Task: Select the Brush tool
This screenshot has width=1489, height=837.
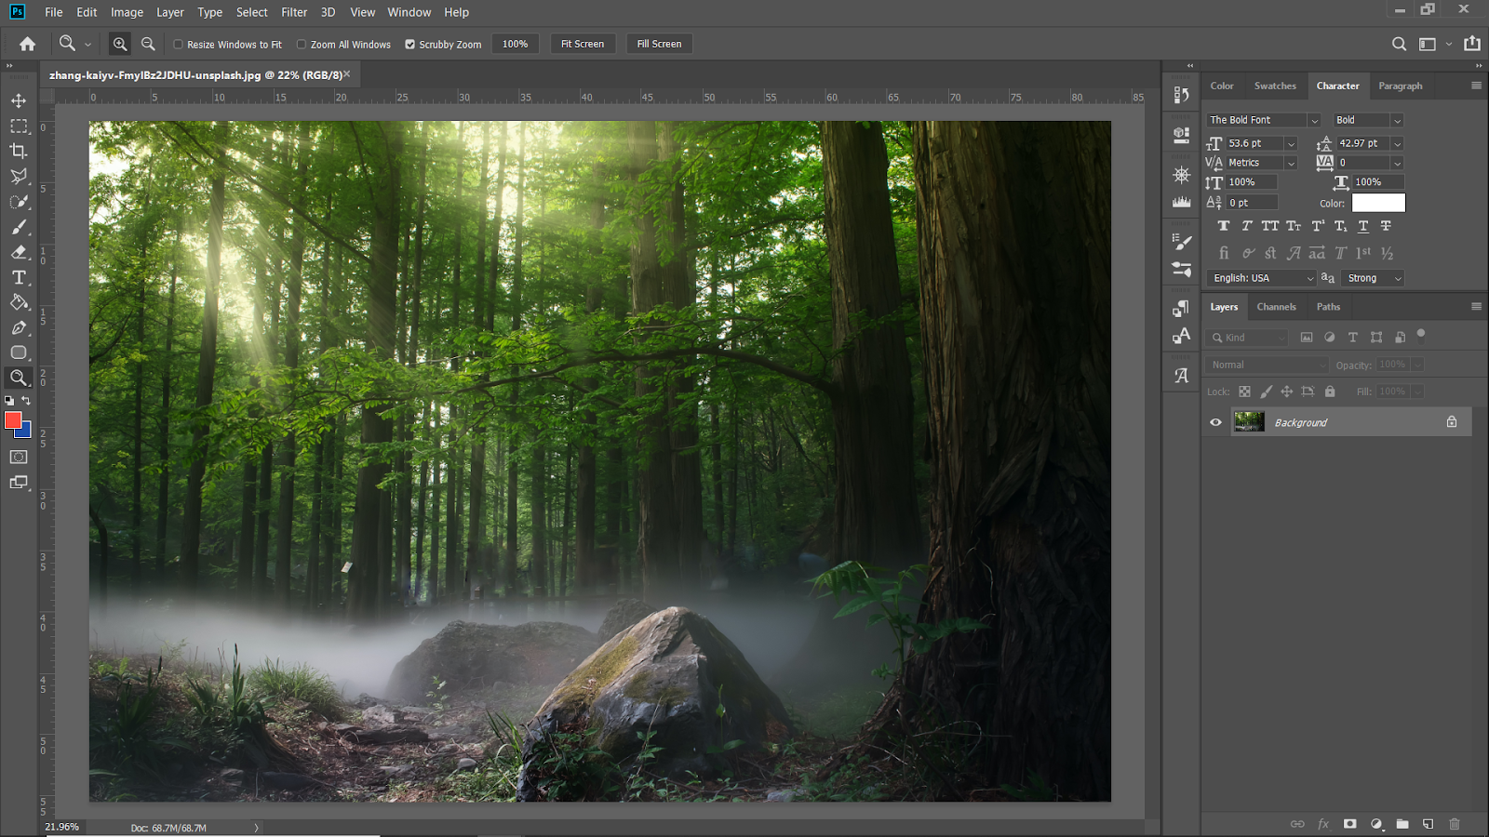Action: pos(19,227)
